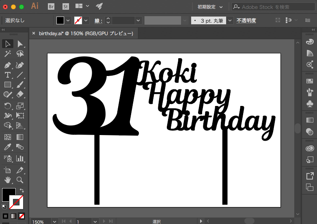Select the Slice tool
Screen dimensions: 317x224
pos(20,170)
